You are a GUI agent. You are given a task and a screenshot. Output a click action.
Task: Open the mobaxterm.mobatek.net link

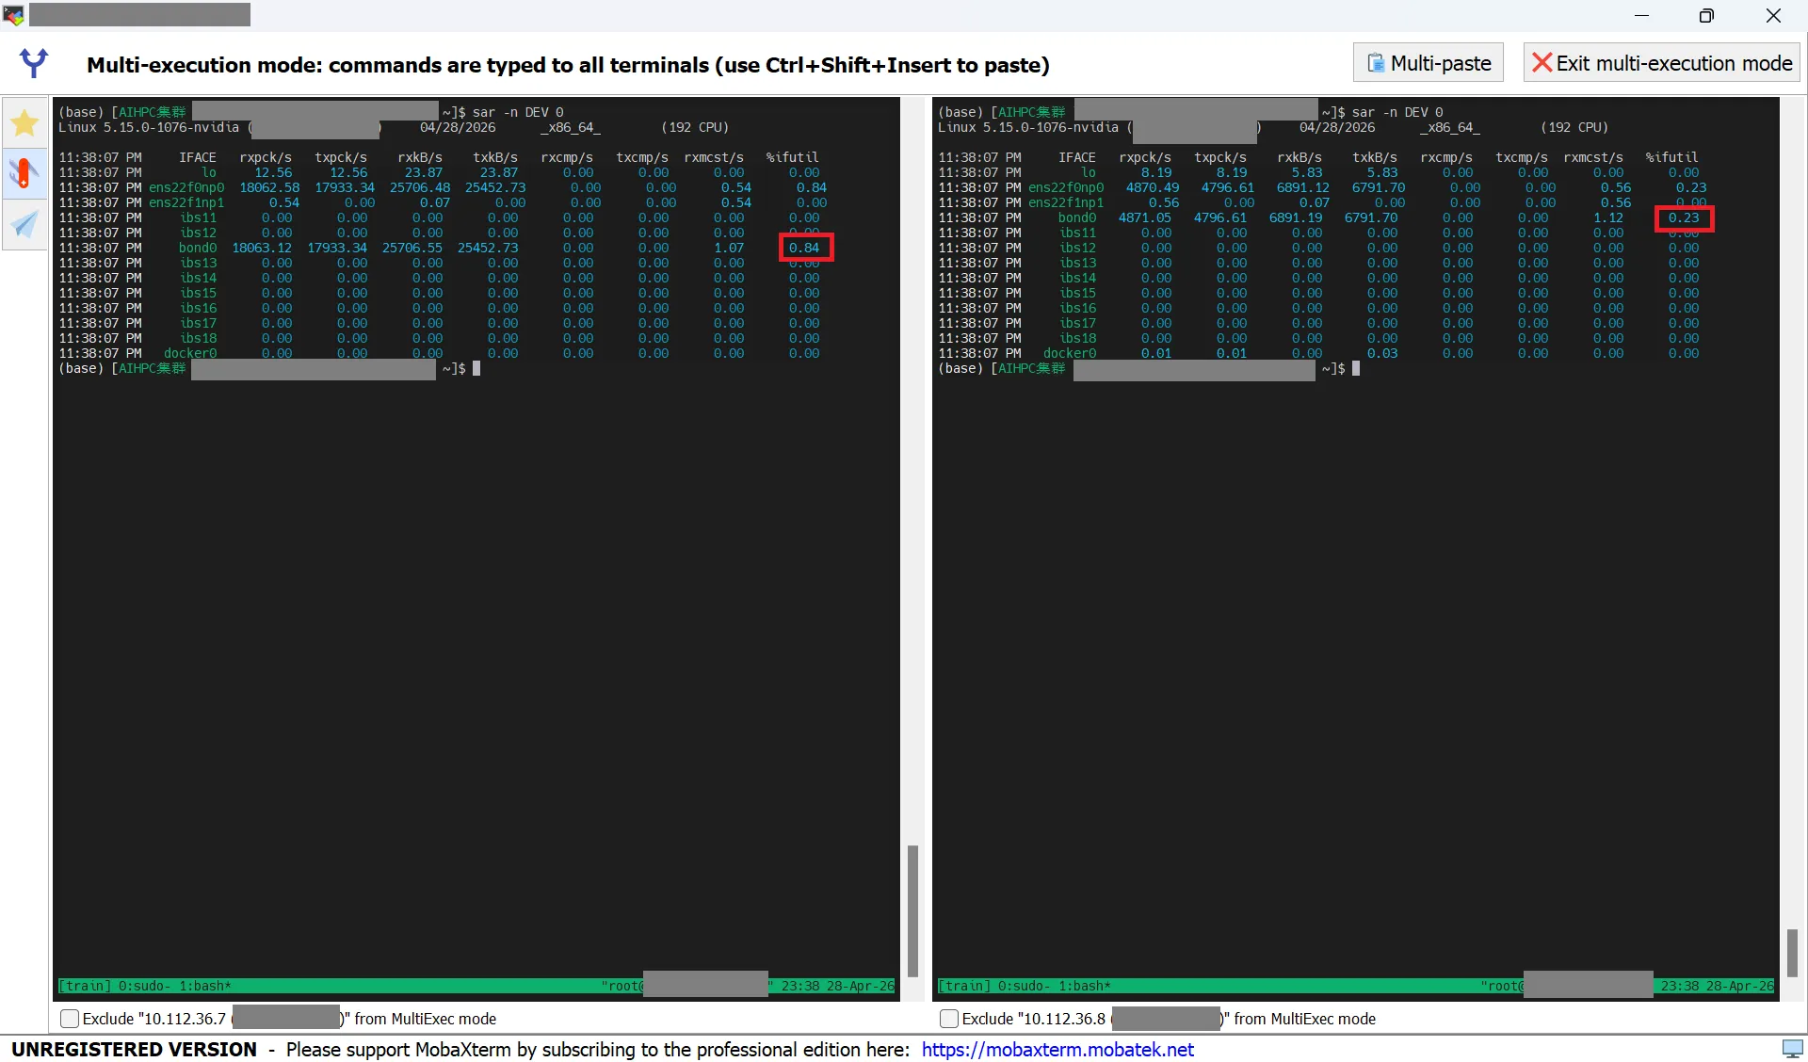1057,1050
